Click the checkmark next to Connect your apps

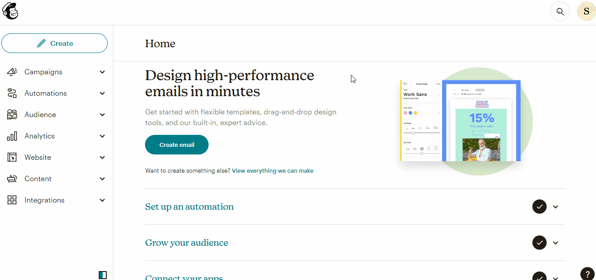(x=540, y=276)
